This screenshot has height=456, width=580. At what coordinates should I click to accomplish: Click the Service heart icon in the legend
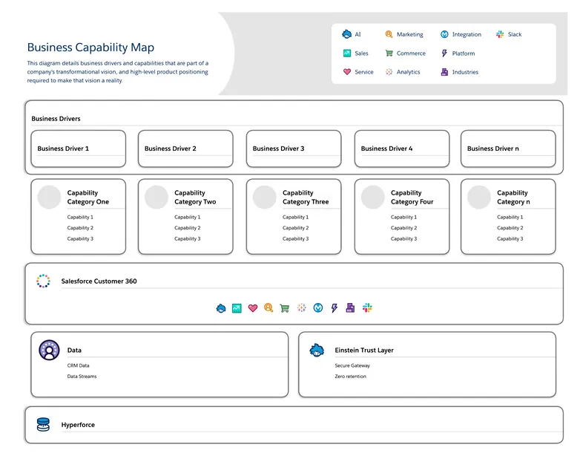coord(346,72)
